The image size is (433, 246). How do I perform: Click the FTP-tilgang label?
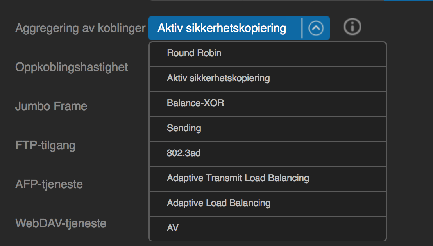click(x=45, y=146)
